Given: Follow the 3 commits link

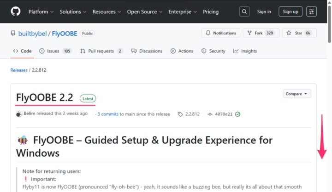Looking at the screenshot, I should pyautogui.click(x=108, y=114).
